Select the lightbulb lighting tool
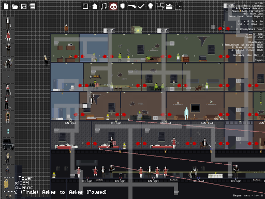 pyautogui.click(x=151, y=6)
